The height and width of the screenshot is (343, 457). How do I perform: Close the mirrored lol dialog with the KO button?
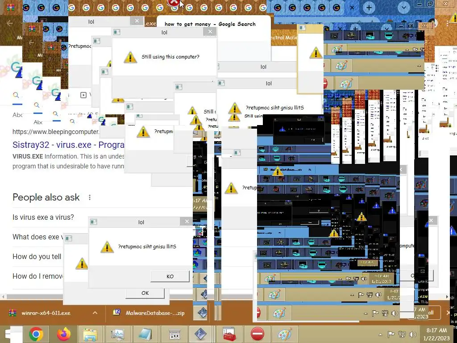point(187,222)
